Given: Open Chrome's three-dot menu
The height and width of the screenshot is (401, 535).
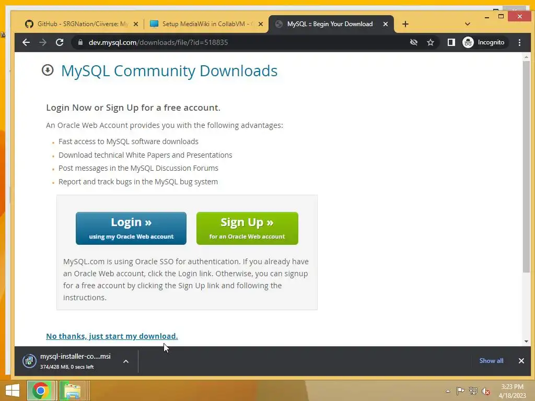Looking at the screenshot, I should coord(519,42).
